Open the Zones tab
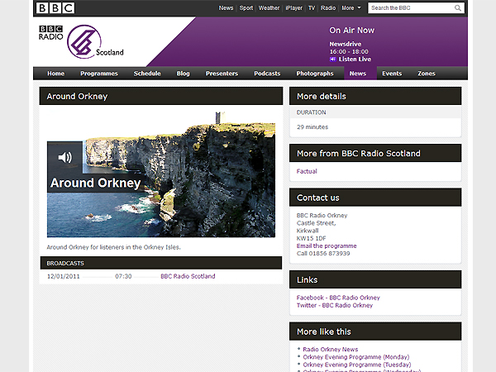Screen dimensions: 496x372 click(x=427, y=74)
